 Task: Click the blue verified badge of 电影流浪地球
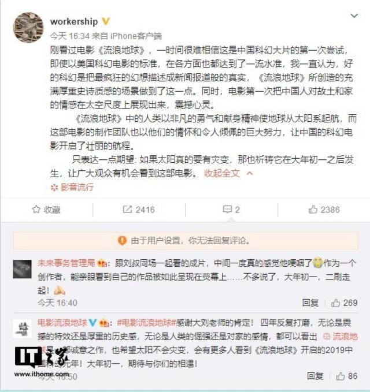[92, 323]
